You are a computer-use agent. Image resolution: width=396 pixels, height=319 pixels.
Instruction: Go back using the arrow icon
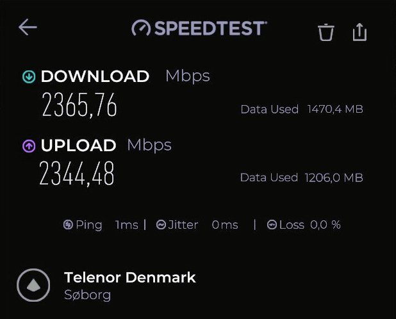pyautogui.click(x=28, y=27)
